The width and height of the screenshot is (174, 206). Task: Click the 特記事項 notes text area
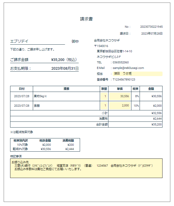[x=86, y=168]
